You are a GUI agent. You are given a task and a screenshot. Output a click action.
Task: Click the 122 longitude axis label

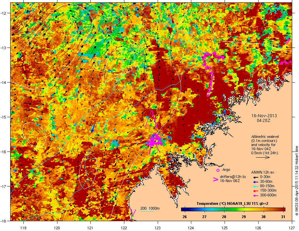(124, 228)
